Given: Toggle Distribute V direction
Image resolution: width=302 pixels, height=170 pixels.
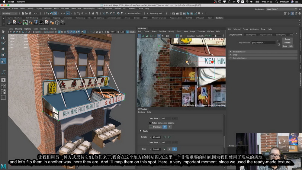Looking at the screenshot, I should click(170, 127).
